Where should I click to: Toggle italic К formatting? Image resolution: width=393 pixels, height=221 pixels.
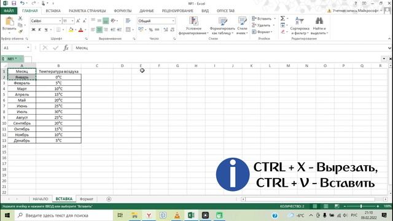point(39,29)
